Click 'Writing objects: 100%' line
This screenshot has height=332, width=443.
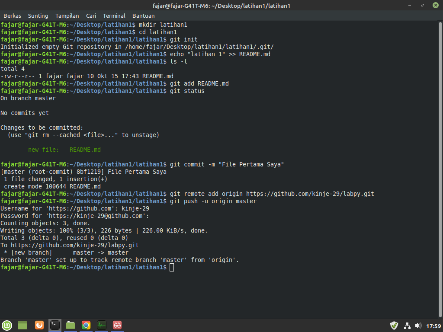pyautogui.click(x=104, y=231)
